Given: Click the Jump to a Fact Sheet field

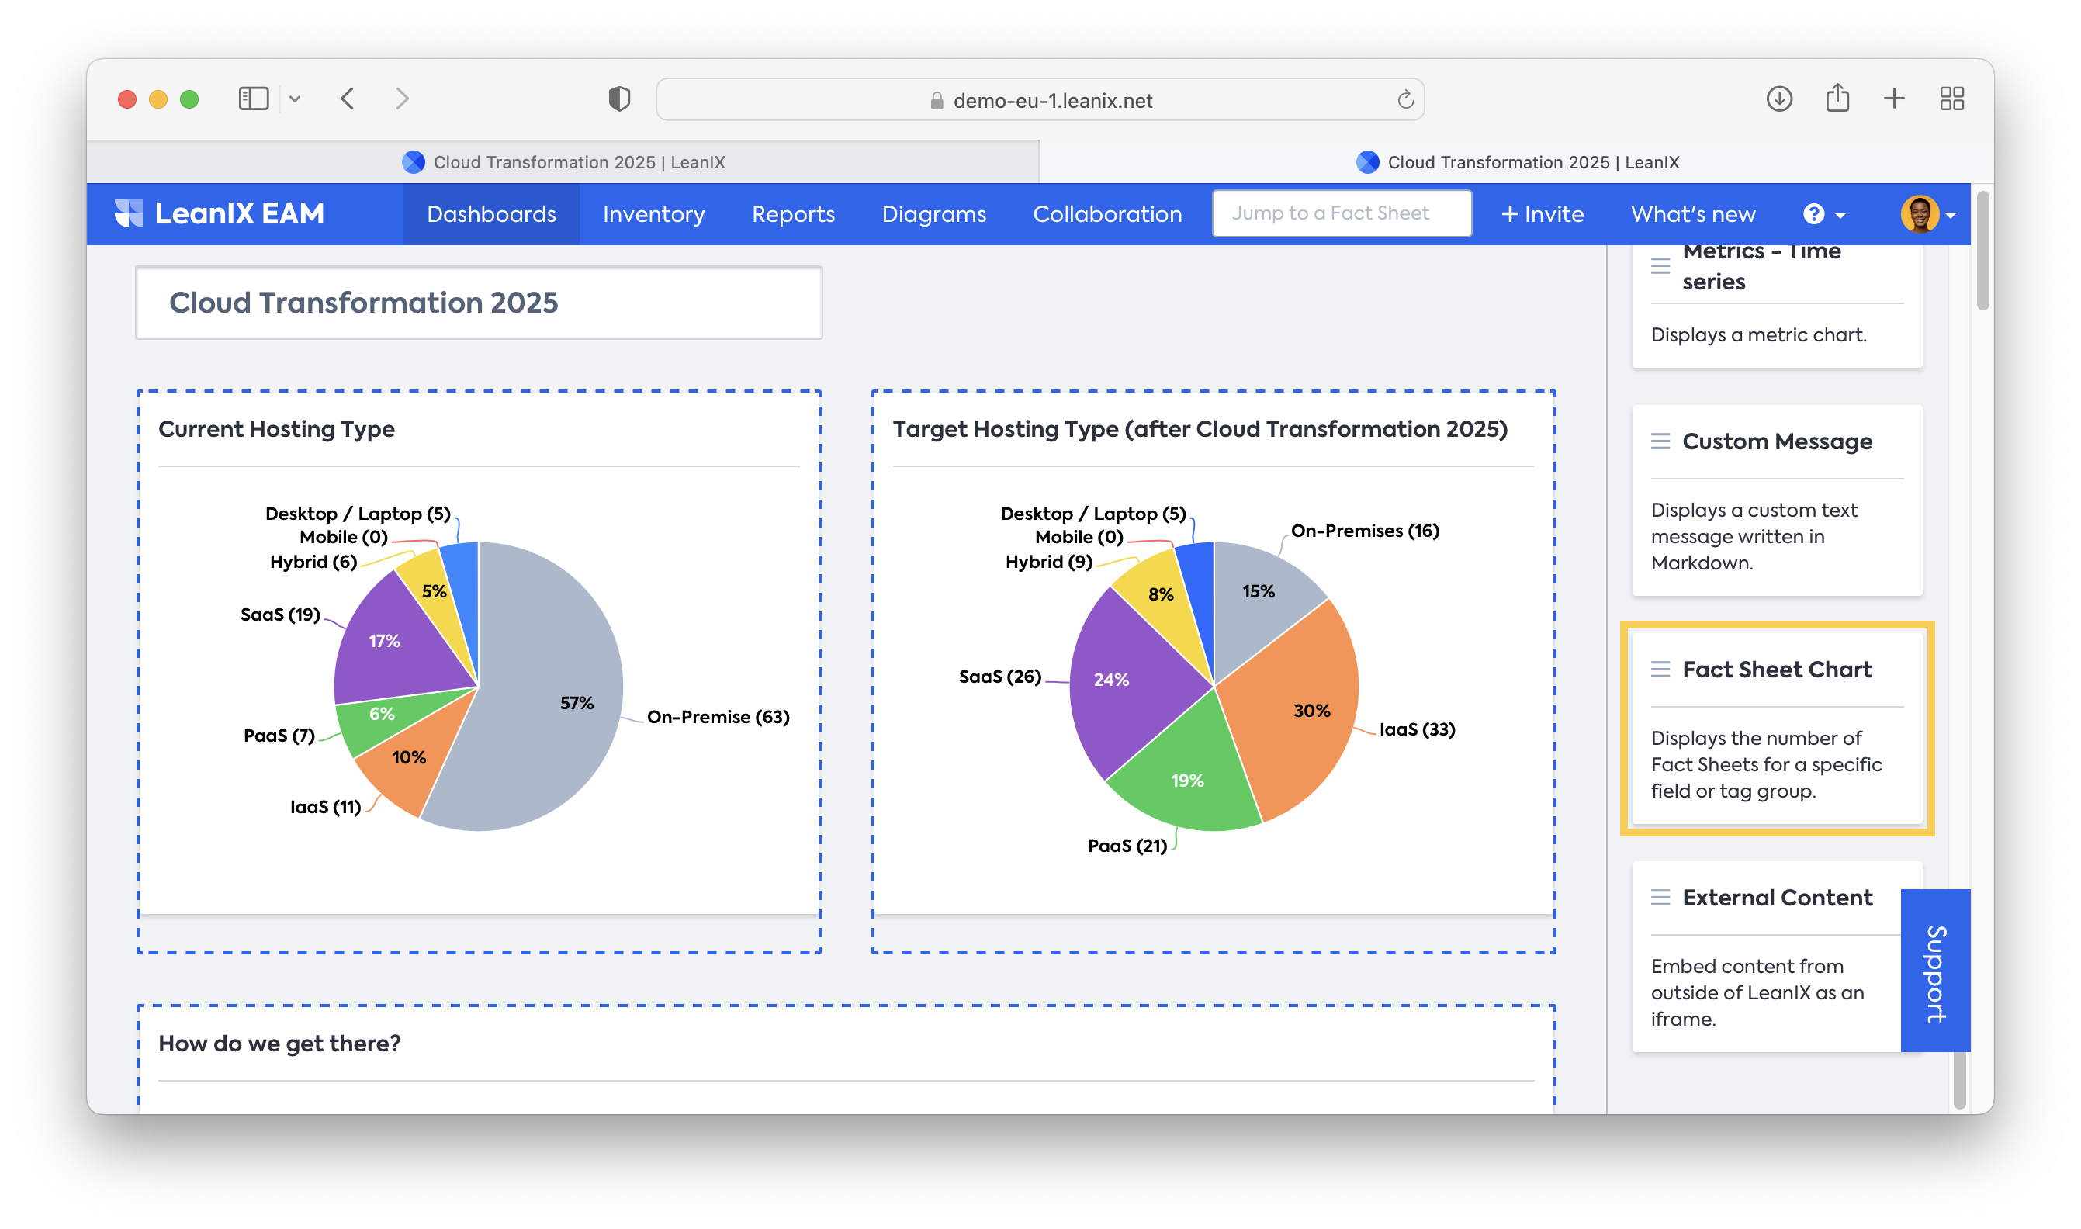Looking at the screenshot, I should coord(1341,213).
